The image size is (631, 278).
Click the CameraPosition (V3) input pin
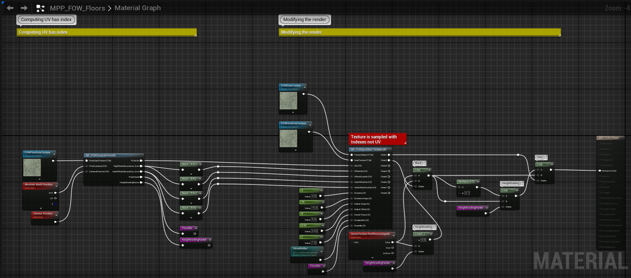click(x=87, y=172)
